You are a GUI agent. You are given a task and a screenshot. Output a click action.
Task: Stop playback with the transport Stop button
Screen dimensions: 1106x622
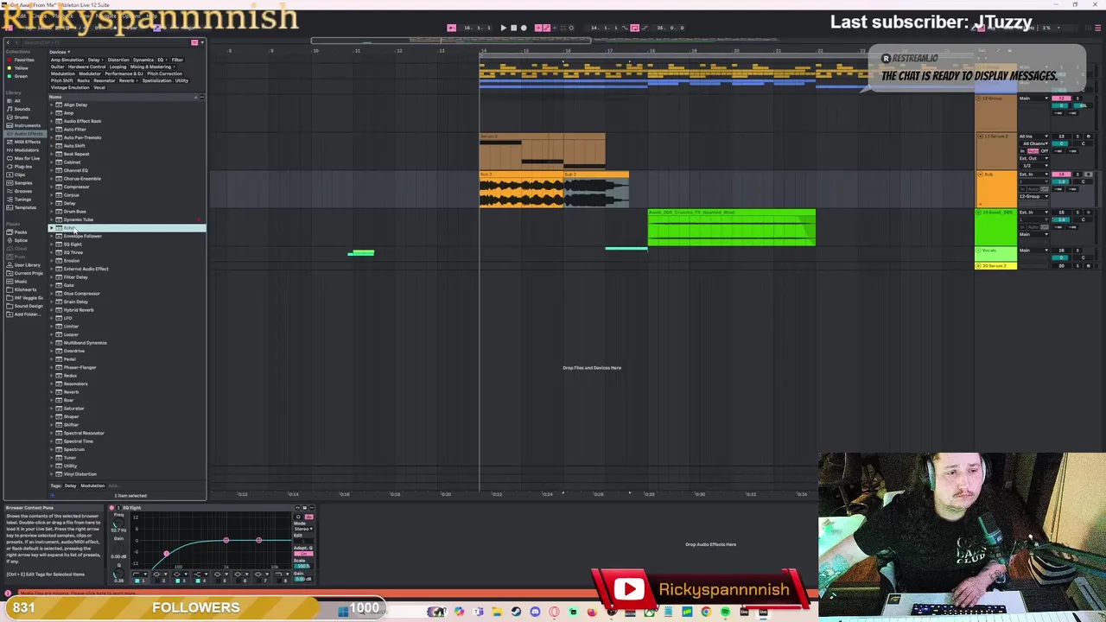(x=513, y=28)
